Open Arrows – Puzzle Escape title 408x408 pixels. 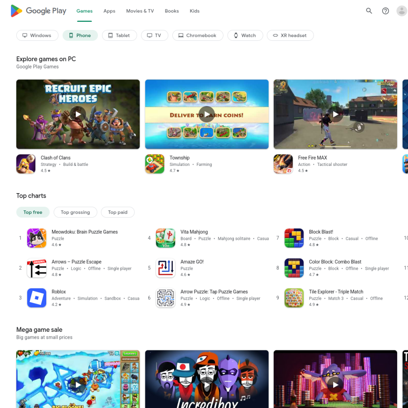click(77, 262)
